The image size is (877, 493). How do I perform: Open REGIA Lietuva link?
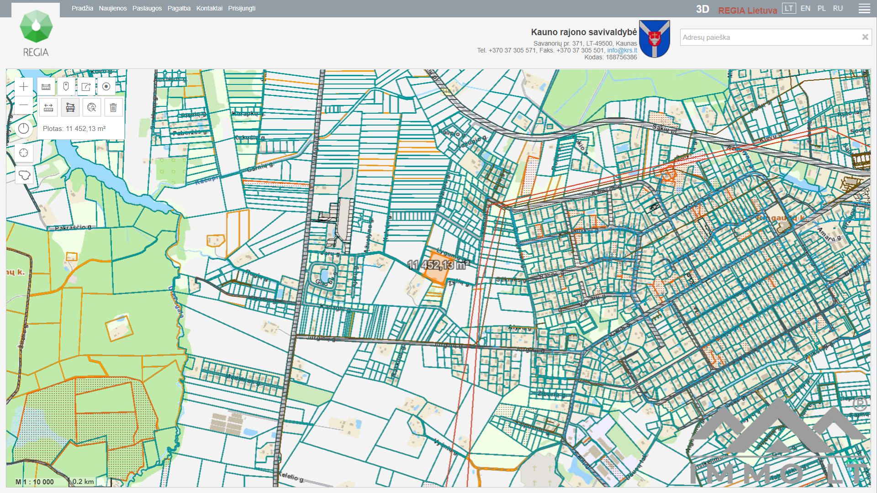pos(747,10)
